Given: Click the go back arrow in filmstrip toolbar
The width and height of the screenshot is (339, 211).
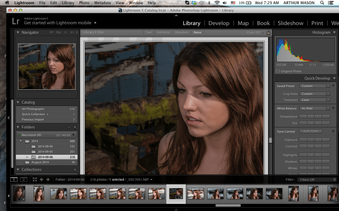Looking at the screenshot, I should [x=41, y=180].
